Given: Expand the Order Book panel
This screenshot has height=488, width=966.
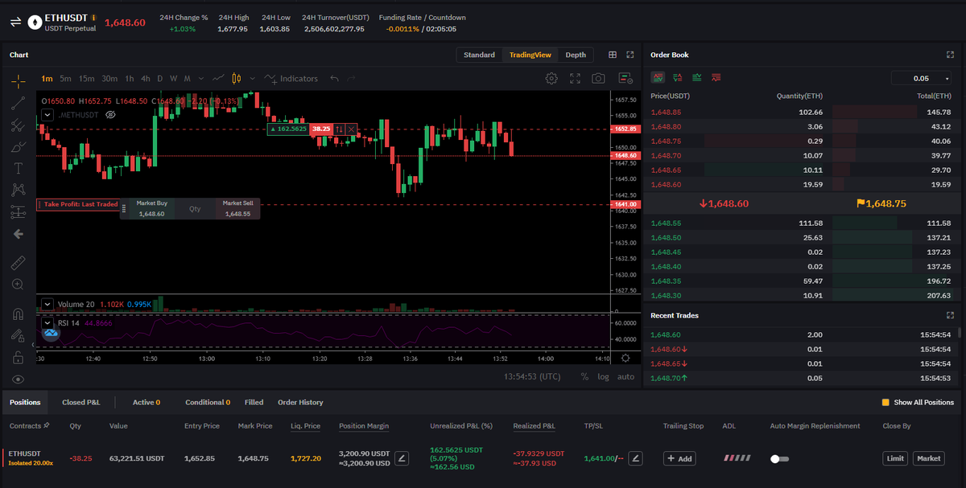Looking at the screenshot, I should [950, 55].
